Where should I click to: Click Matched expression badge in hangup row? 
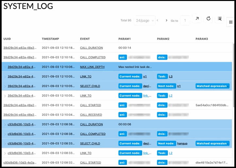pyautogui.click(x=212, y=144)
